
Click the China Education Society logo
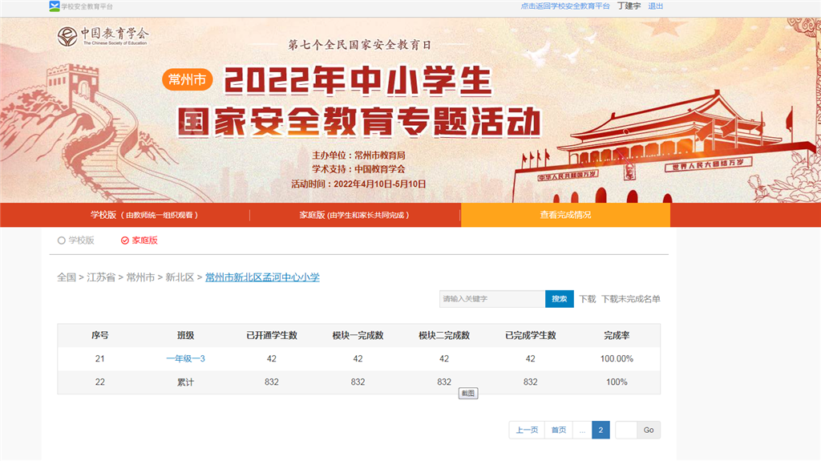(x=103, y=36)
